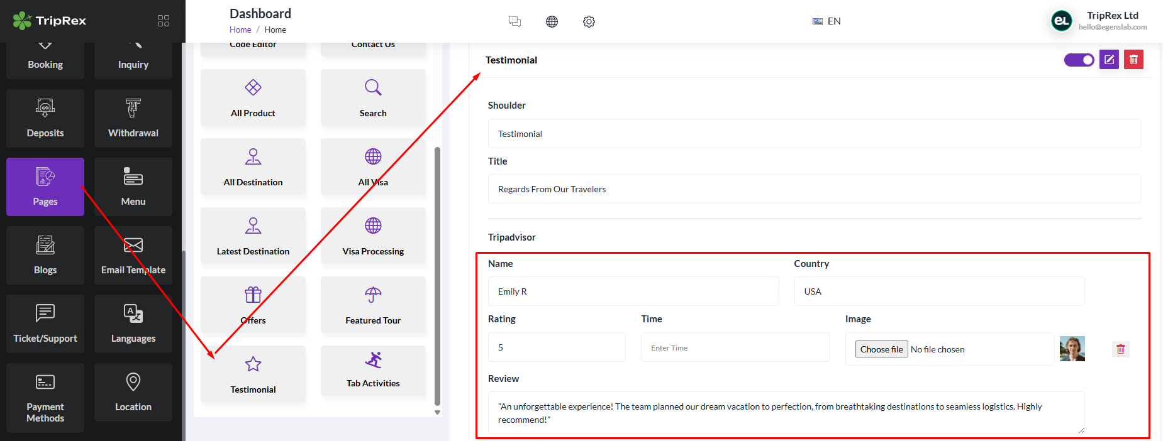Open the Tab Activities tile
This screenshot has width=1163, height=441.
(373, 370)
